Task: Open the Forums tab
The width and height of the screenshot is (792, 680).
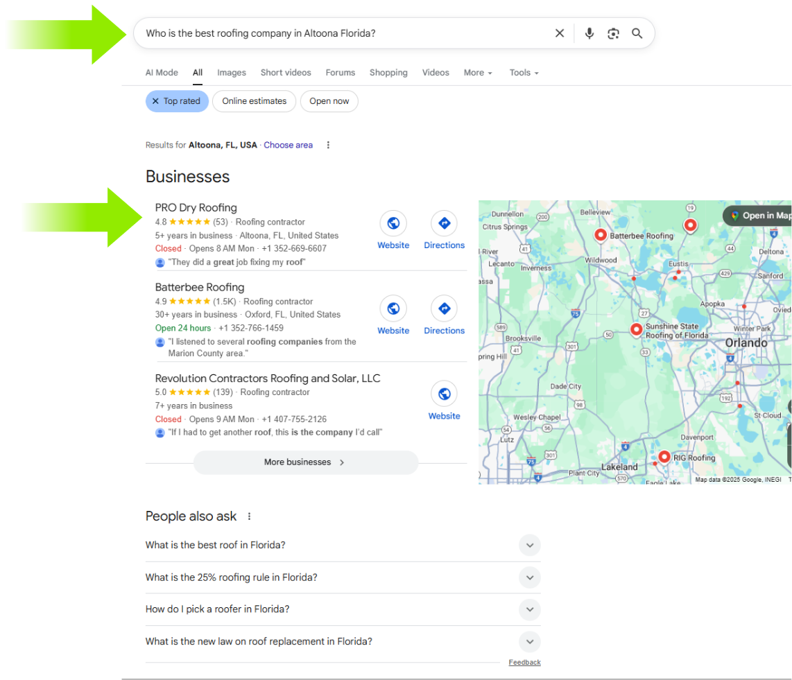Action: coord(341,73)
